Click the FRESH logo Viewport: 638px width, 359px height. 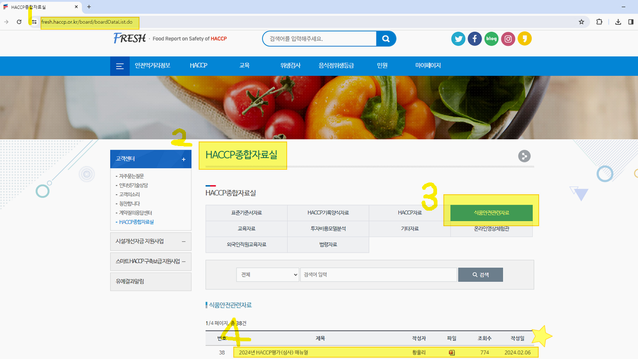130,38
